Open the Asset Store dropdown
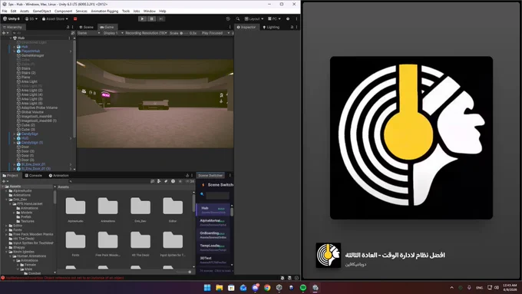This screenshot has width=522, height=294. click(55, 19)
